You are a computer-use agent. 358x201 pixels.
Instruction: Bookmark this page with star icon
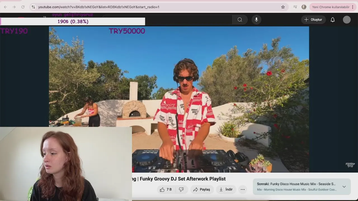point(283,7)
